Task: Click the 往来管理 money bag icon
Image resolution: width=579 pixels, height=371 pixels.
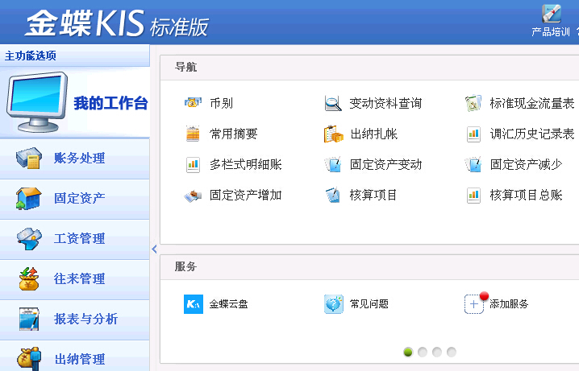Action: point(29,278)
